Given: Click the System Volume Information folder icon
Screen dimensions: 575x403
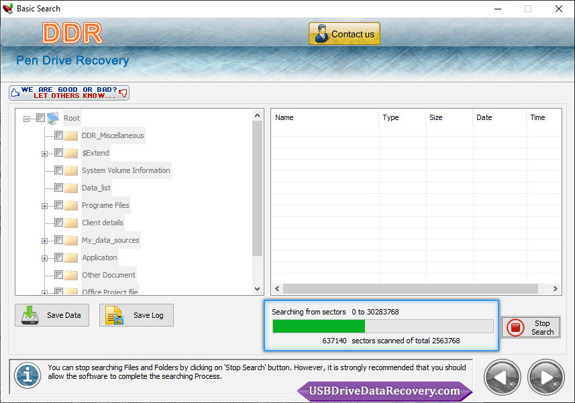Looking at the screenshot, I should (70, 170).
